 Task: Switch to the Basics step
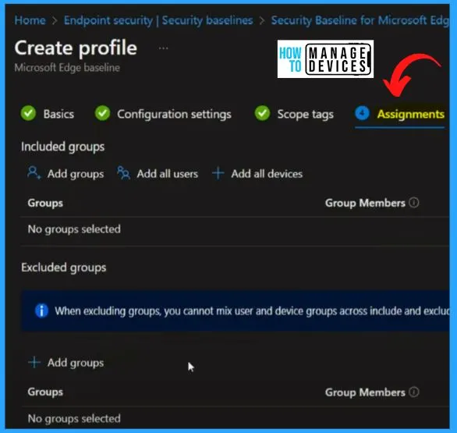pyautogui.click(x=58, y=114)
